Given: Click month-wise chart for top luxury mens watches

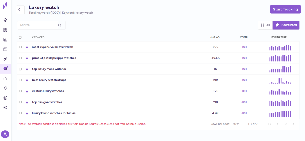Looking at the screenshot, I should pyautogui.click(x=280, y=69).
